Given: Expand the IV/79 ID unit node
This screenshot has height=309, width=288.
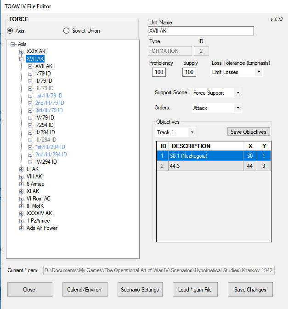Looking at the screenshot, I should point(30,118).
